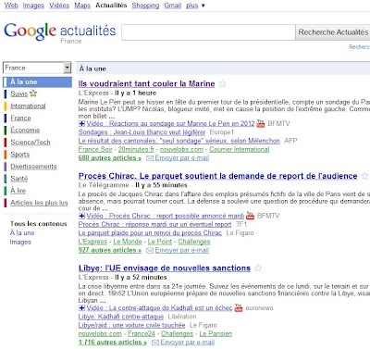Focus the news search input field
Image resolution: width=370 pixels, height=349 pixels.
tap(208, 32)
